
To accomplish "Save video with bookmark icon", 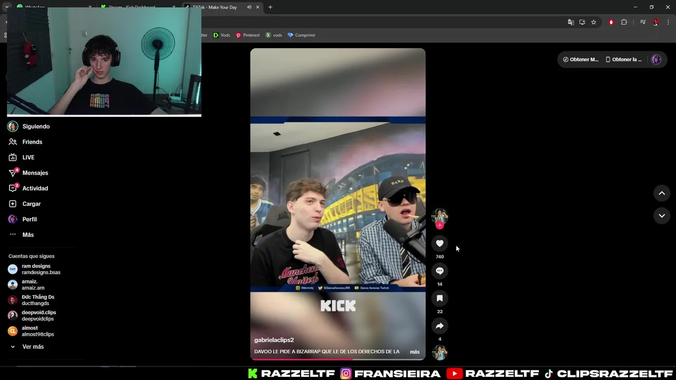I will (x=439, y=298).
